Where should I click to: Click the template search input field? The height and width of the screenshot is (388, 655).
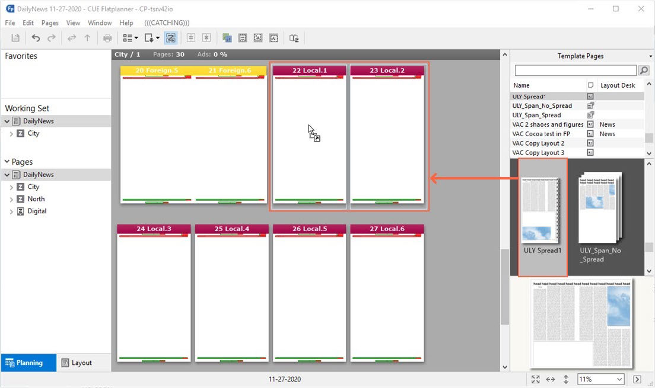pyautogui.click(x=575, y=70)
